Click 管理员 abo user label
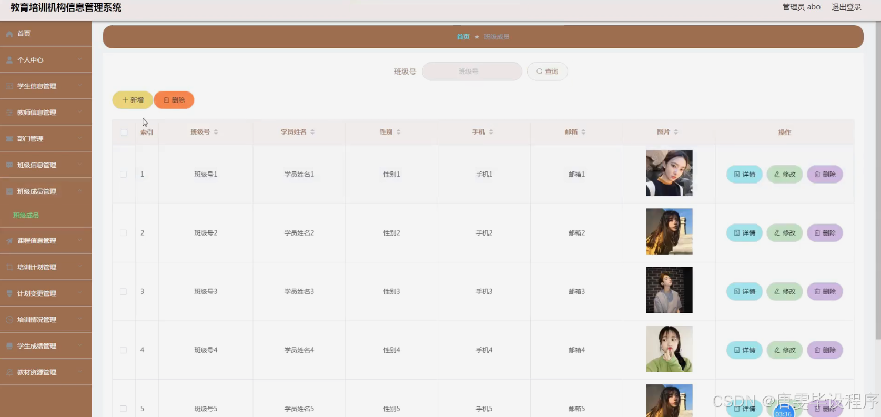This screenshot has width=881, height=417. click(801, 7)
